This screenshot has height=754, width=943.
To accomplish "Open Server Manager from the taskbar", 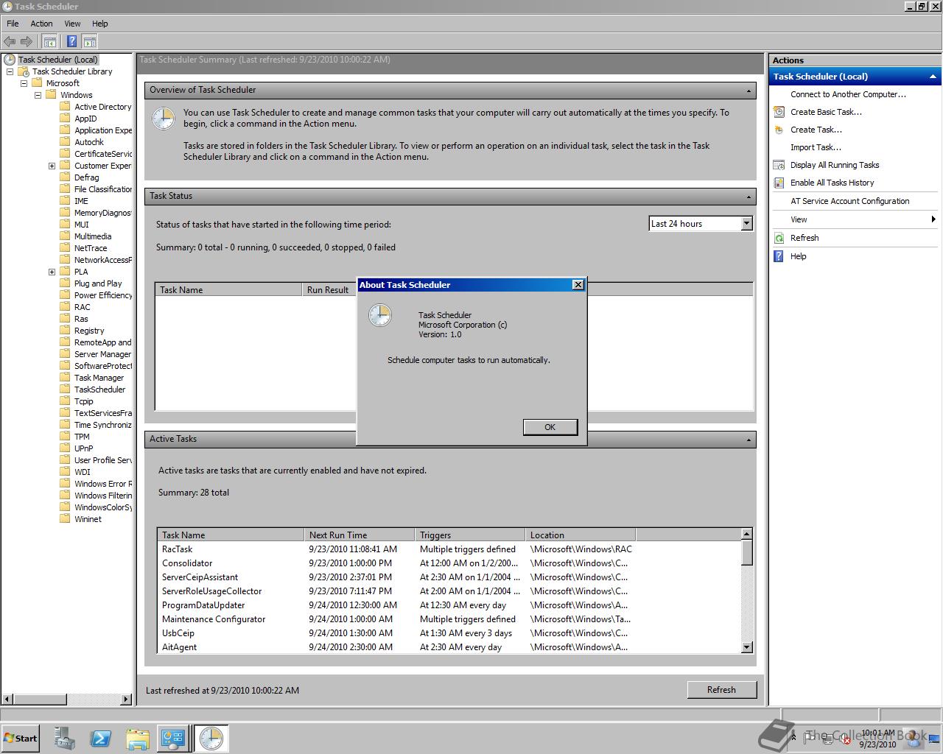I will (x=64, y=739).
